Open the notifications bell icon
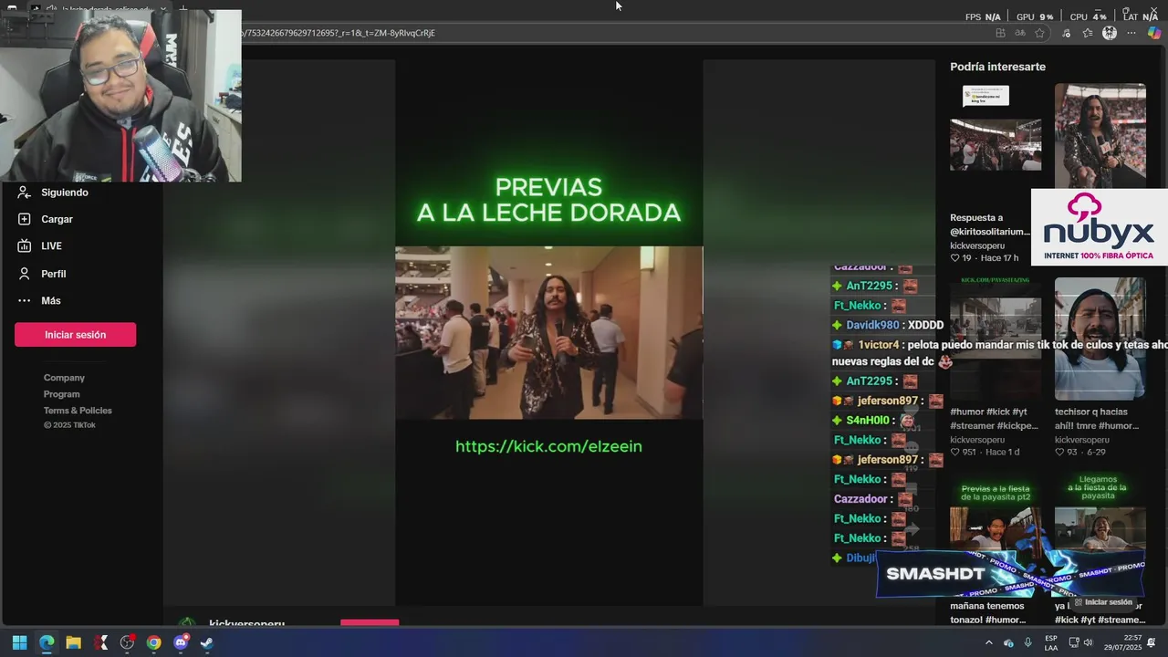Screen dimensions: 1168x657 click(1152, 643)
